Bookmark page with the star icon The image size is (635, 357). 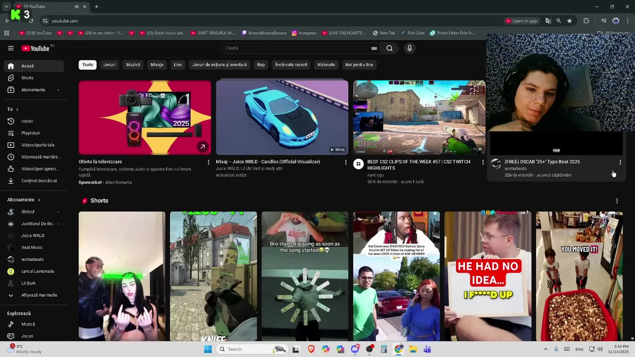pos(570,21)
